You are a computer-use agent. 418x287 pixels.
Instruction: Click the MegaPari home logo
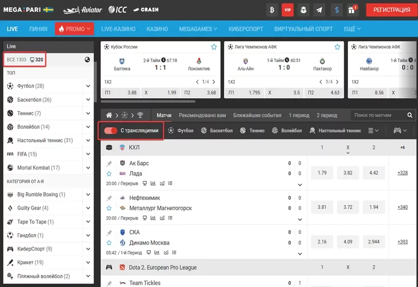tap(28, 10)
